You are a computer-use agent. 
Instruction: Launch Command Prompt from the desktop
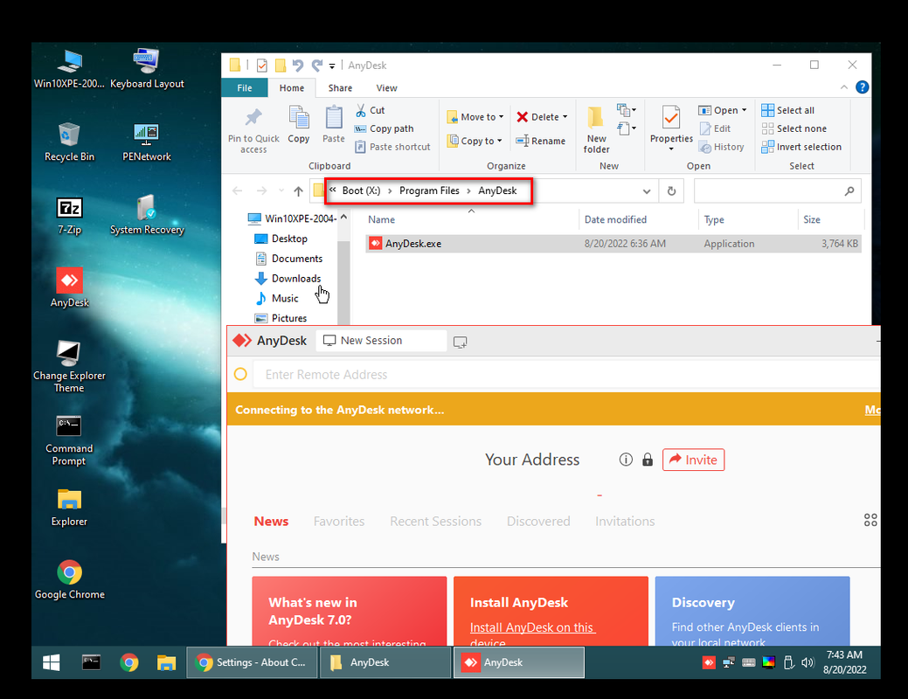69,440
